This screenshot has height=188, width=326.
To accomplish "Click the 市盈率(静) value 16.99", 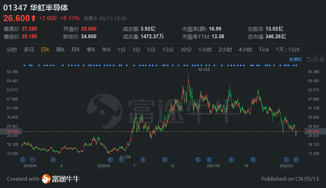I will click(215, 29).
